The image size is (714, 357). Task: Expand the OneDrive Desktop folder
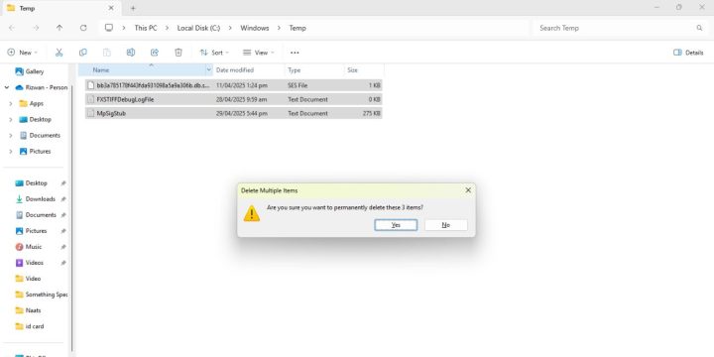[x=11, y=119]
